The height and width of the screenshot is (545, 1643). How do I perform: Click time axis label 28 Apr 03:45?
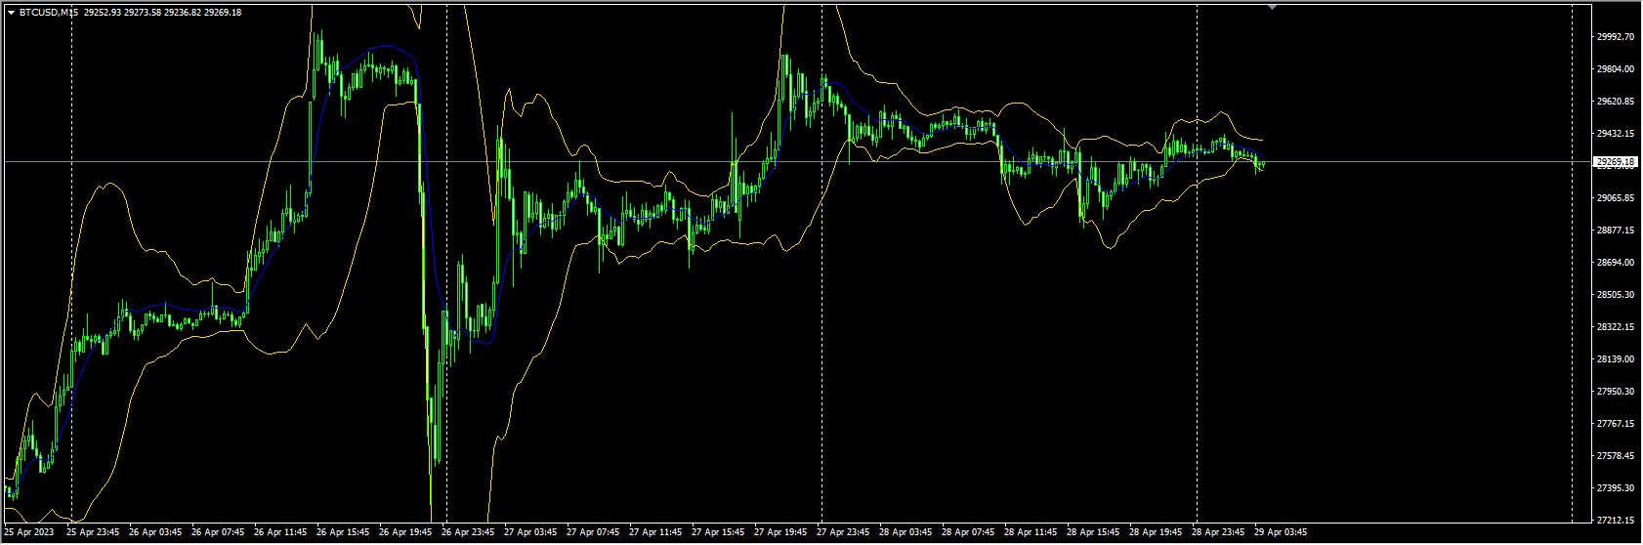[x=906, y=533]
